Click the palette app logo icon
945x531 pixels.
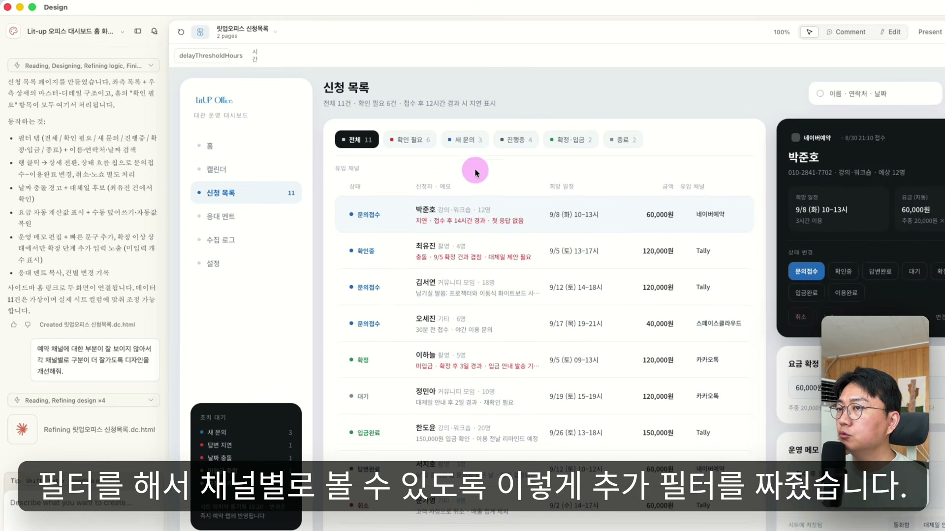tap(14, 31)
